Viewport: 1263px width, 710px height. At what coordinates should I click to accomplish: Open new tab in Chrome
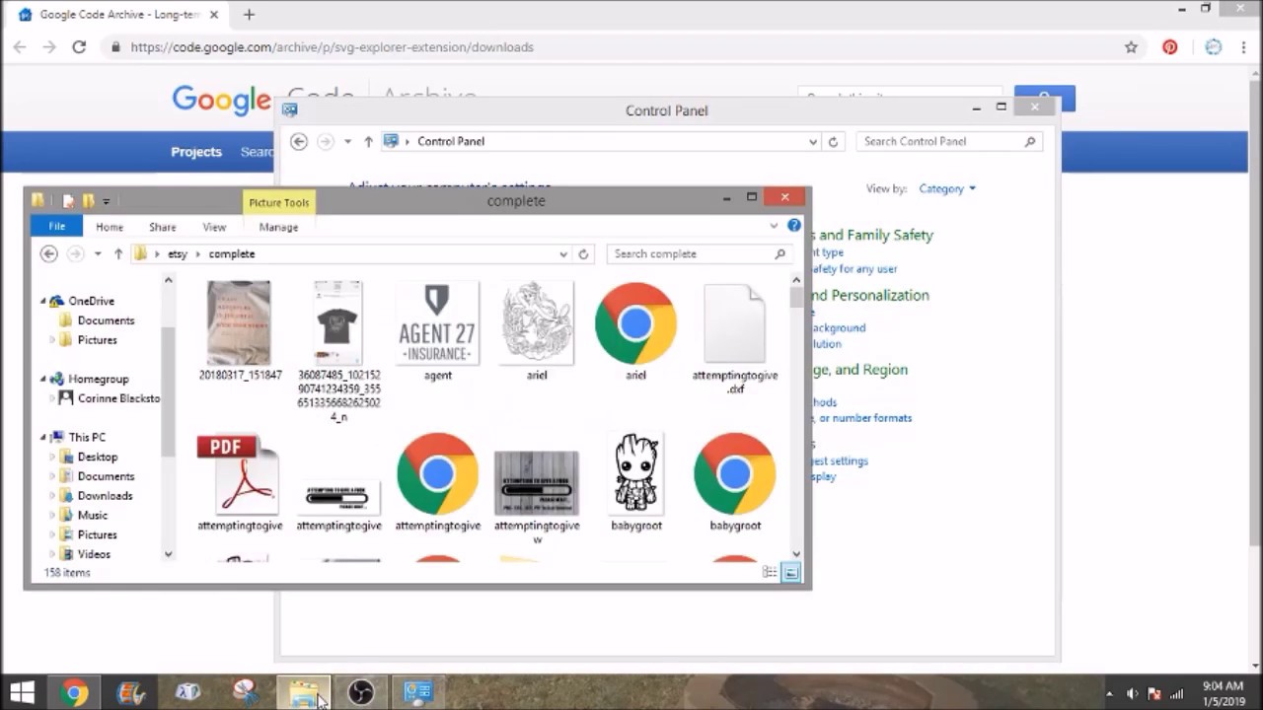(x=249, y=15)
